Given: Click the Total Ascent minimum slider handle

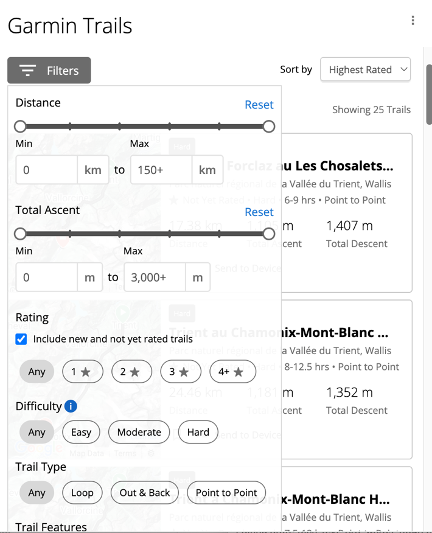Looking at the screenshot, I should (21, 234).
